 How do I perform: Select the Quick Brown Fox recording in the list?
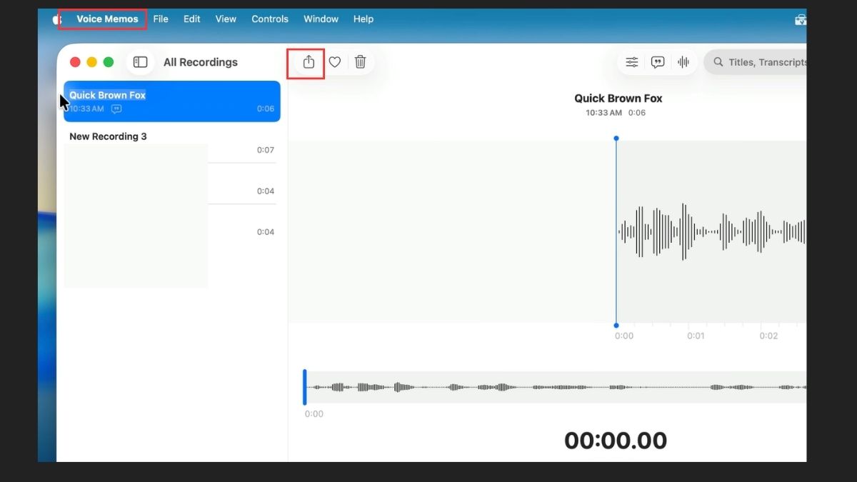tap(172, 101)
